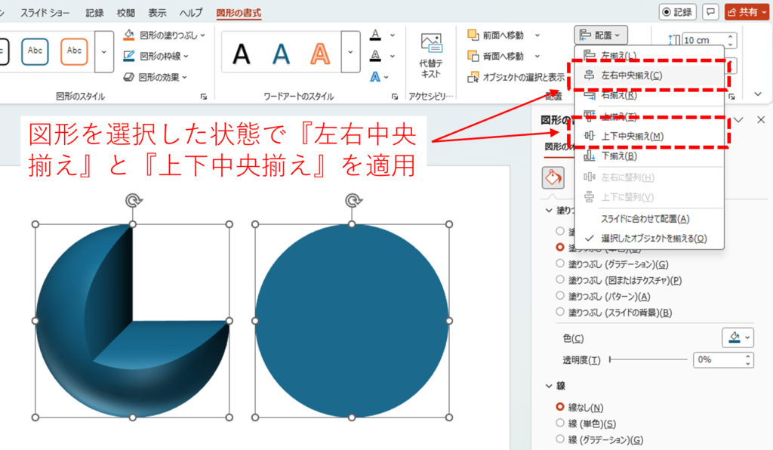The width and height of the screenshot is (773, 450).
Task: Select the orange outlined WordArt A style
Action: (321, 53)
